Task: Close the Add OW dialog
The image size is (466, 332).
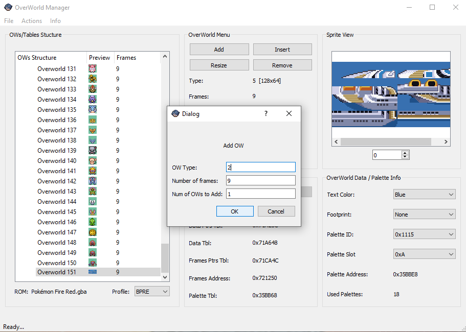Action: coord(289,113)
